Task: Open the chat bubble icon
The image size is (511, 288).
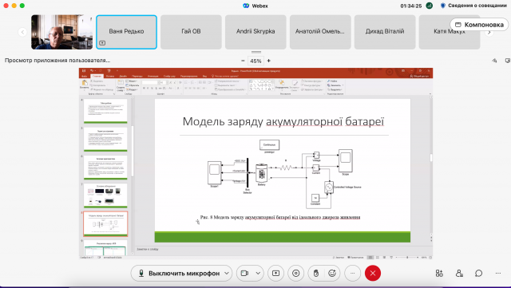Action: click(479, 274)
